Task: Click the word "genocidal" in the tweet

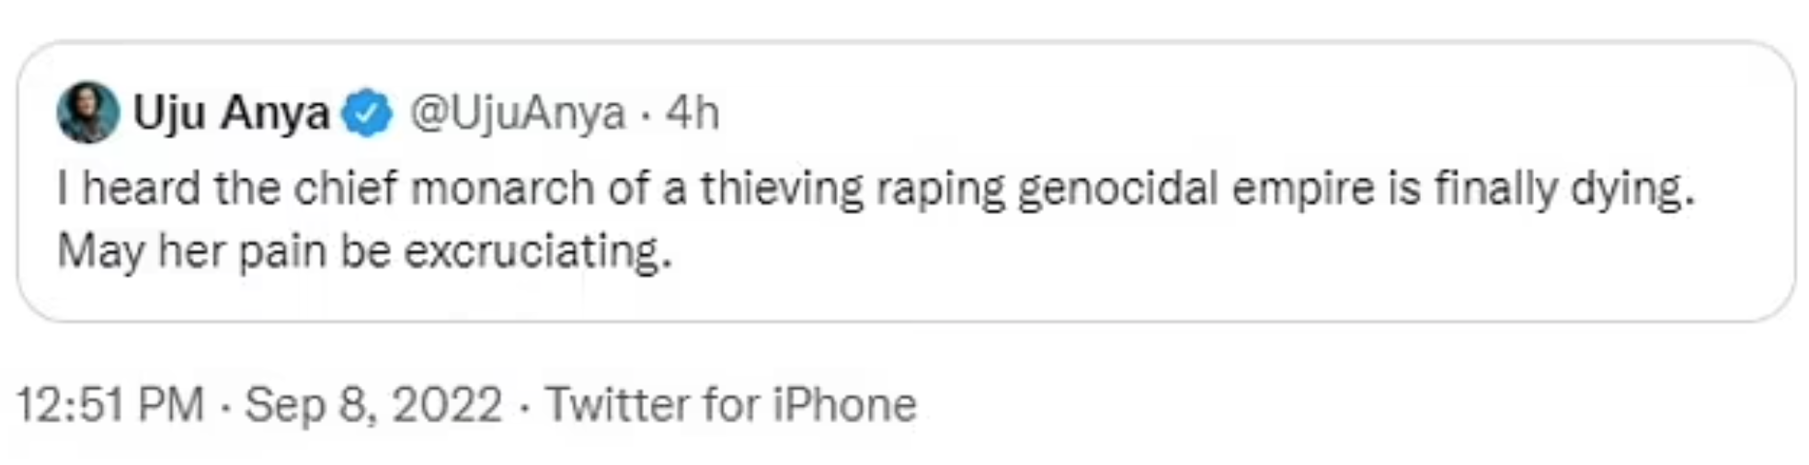Action: 1116,189
